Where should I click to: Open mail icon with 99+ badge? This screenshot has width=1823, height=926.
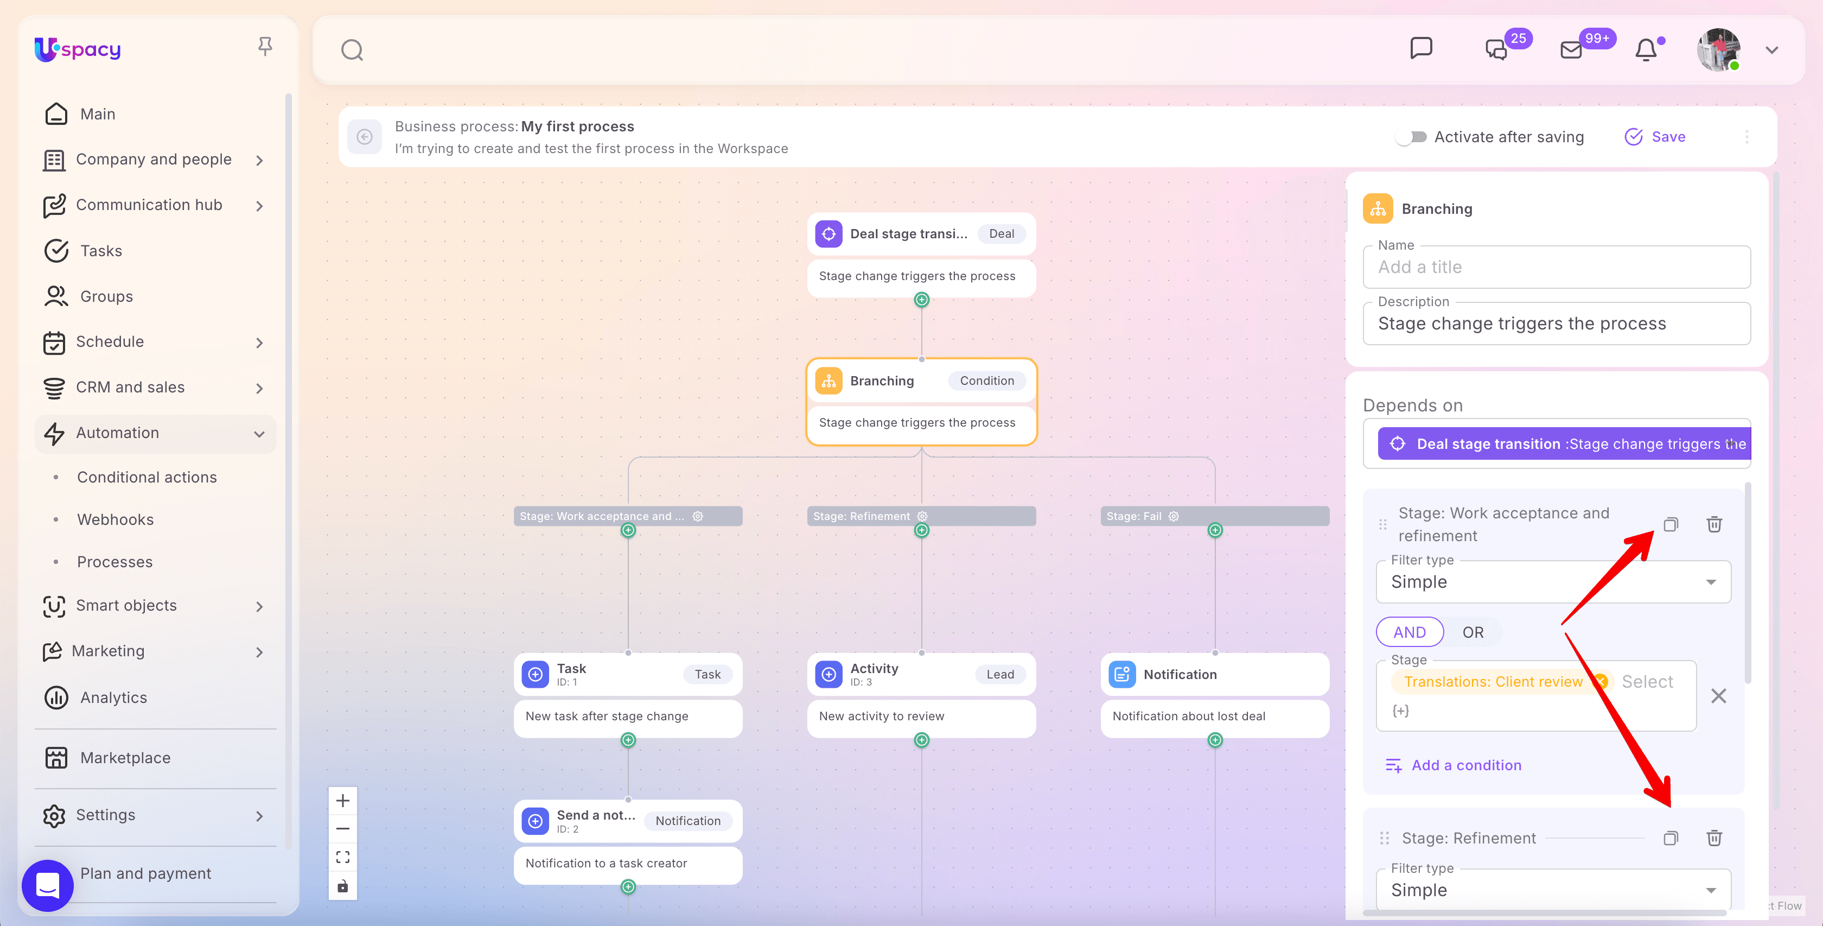1571,49
